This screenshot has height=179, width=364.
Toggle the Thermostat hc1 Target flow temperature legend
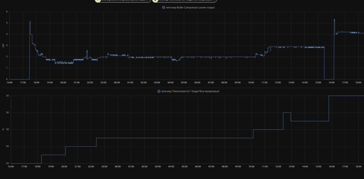(x=188, y=91)
